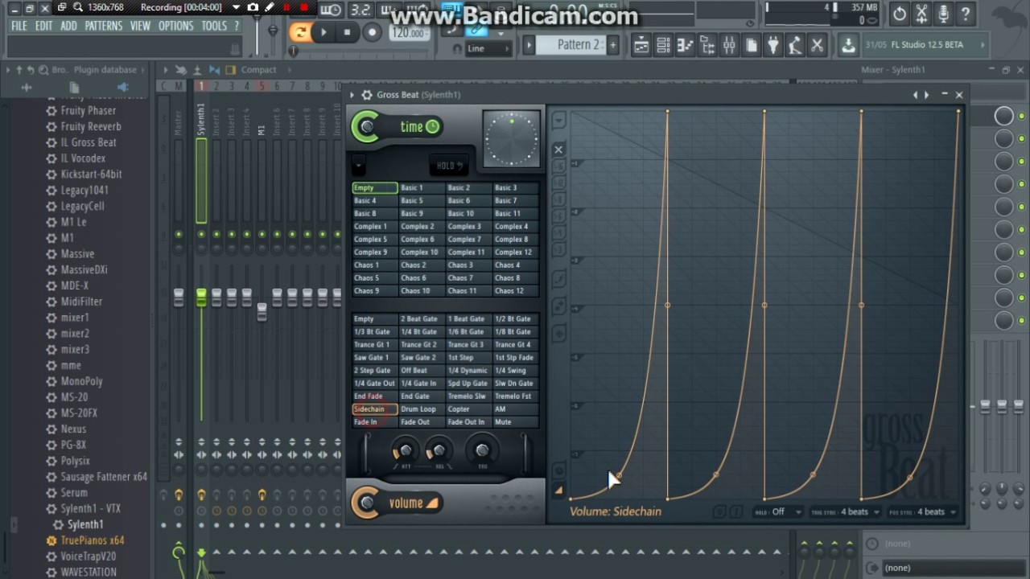
Task: Open the plugin picker plug icon
Action: (773, 46)
